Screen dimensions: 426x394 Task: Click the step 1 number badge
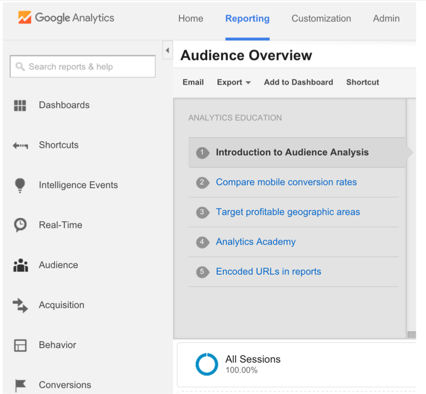(202, 153)
